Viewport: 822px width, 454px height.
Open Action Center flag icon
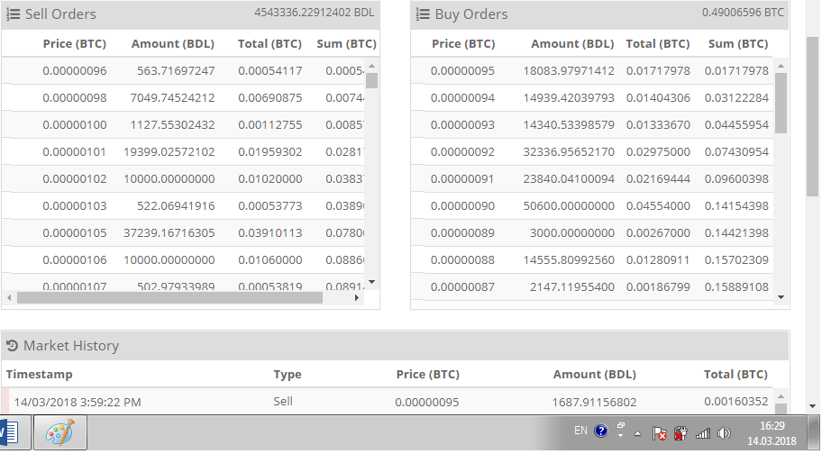pos(659,433)
